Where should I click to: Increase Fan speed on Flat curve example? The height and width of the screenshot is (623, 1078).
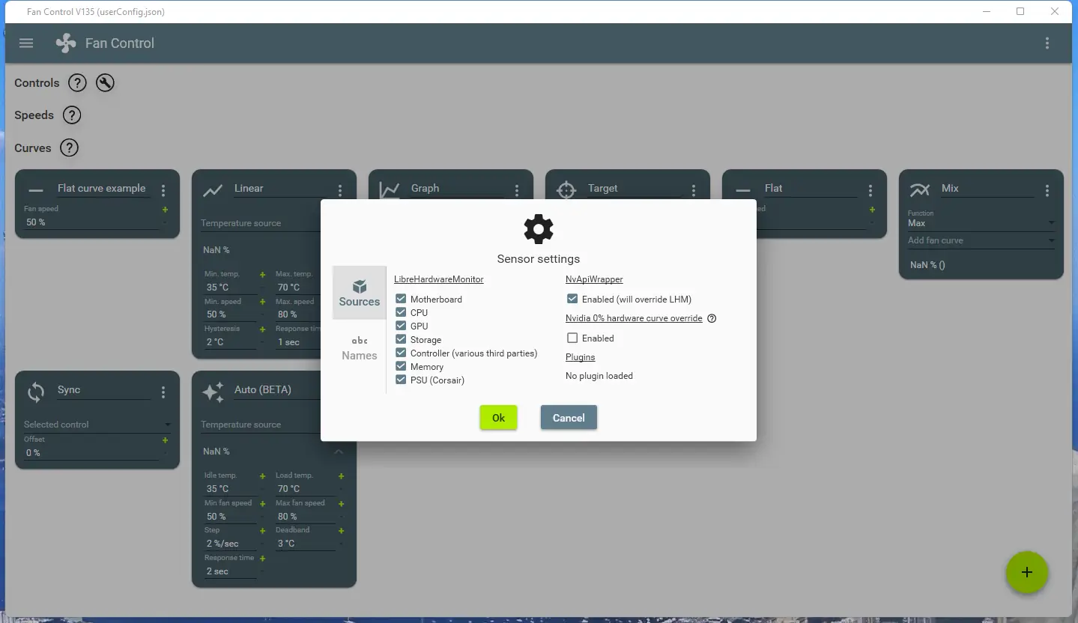click(x=165, y=210)
